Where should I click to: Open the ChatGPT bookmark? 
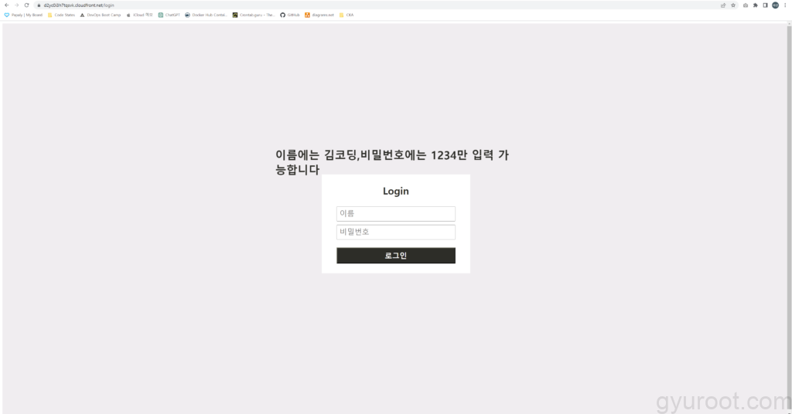169,15
